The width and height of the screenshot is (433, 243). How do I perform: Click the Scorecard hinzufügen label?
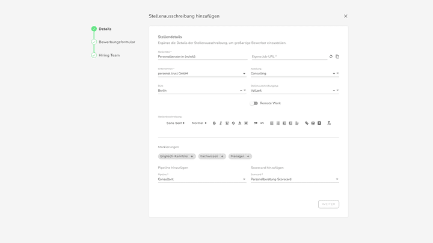click(x=267, y=168)
